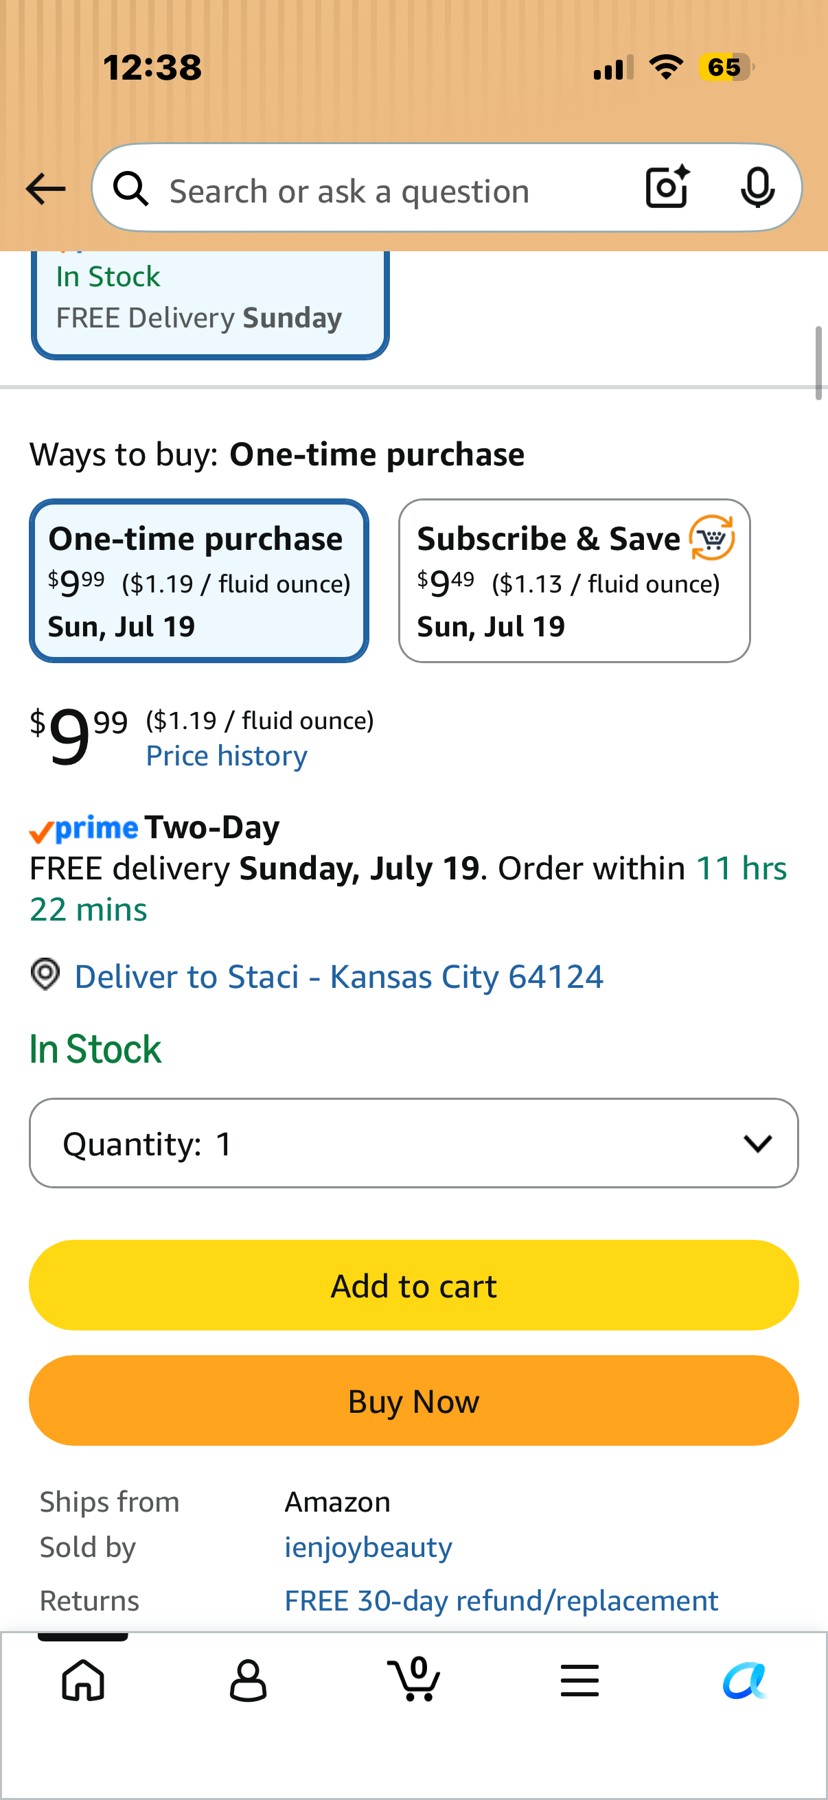Focus the Search or ask a question field
Image resolution: width=828 pixels, height=1800 pixels.
391,191
